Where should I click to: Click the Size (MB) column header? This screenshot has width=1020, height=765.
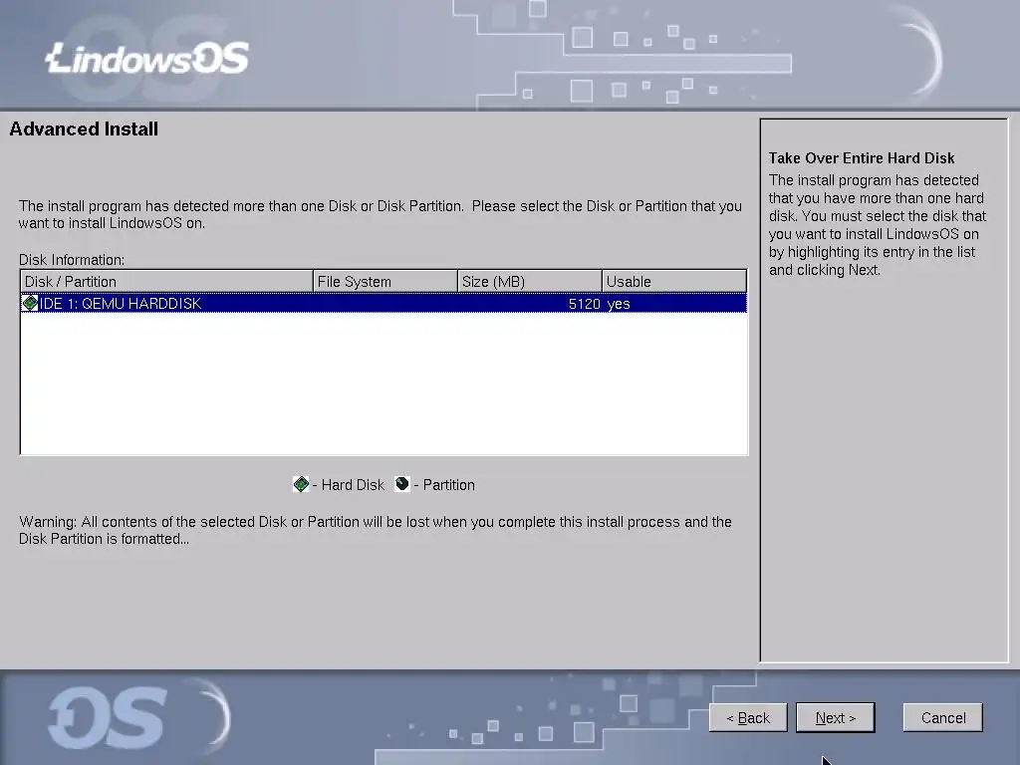point(530,281)
